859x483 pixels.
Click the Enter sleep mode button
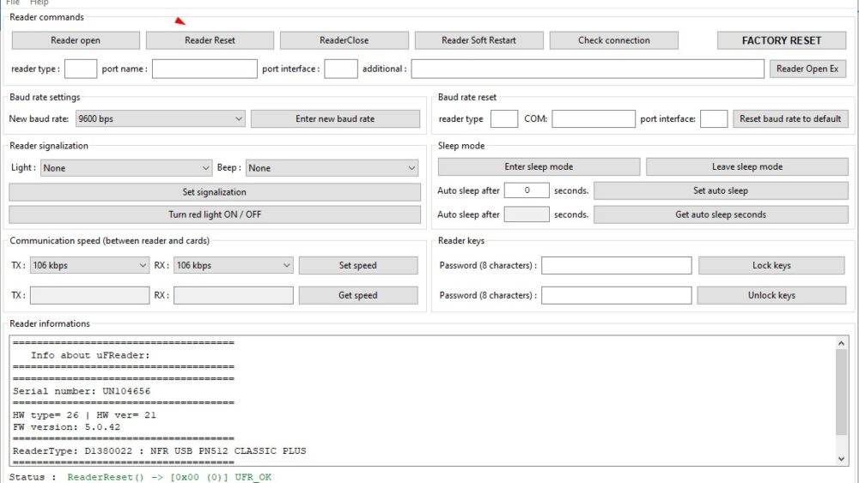coord(539,166)
